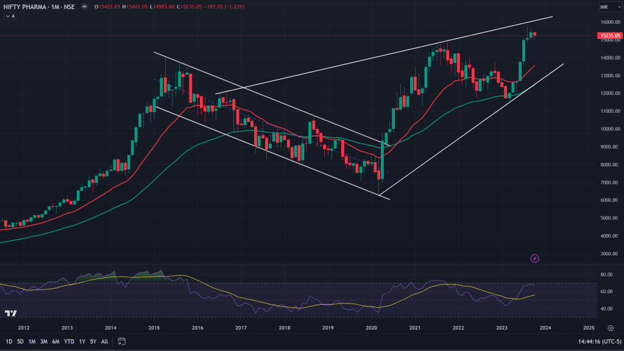Click the purple lightning bolt icon

click(x=535, y=258)
